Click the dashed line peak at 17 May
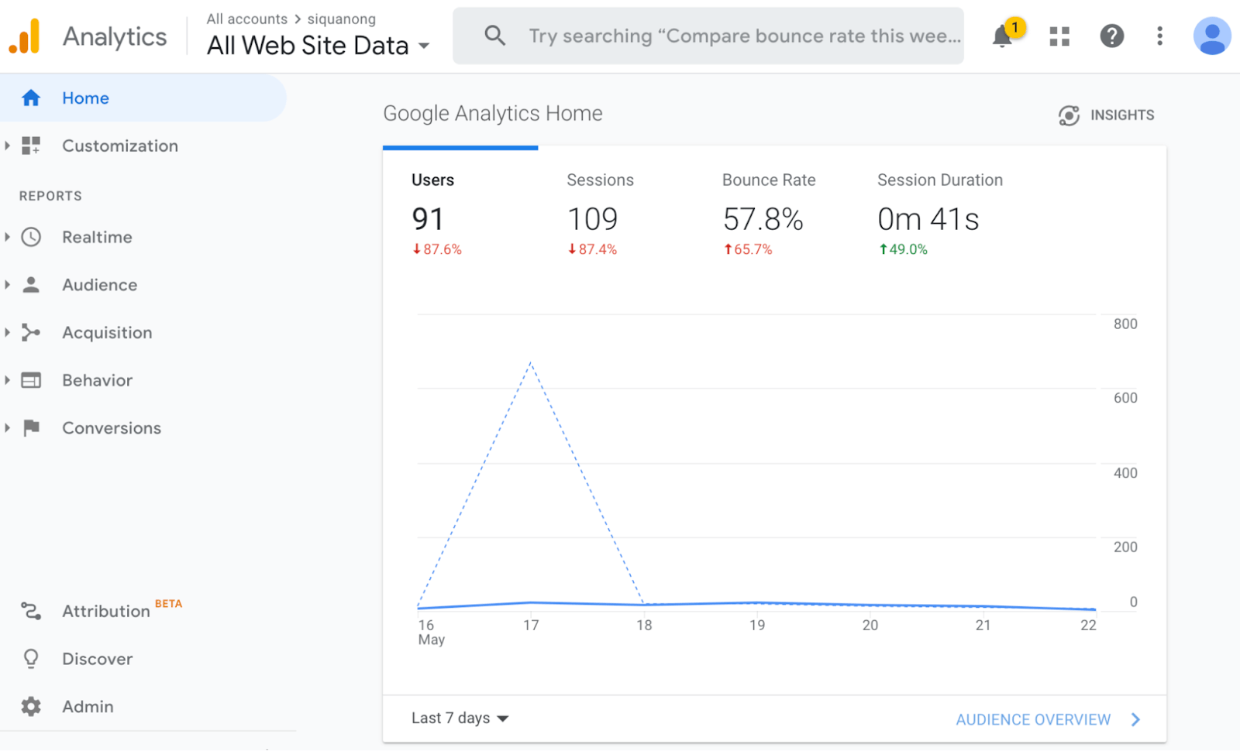 [531, 362]
